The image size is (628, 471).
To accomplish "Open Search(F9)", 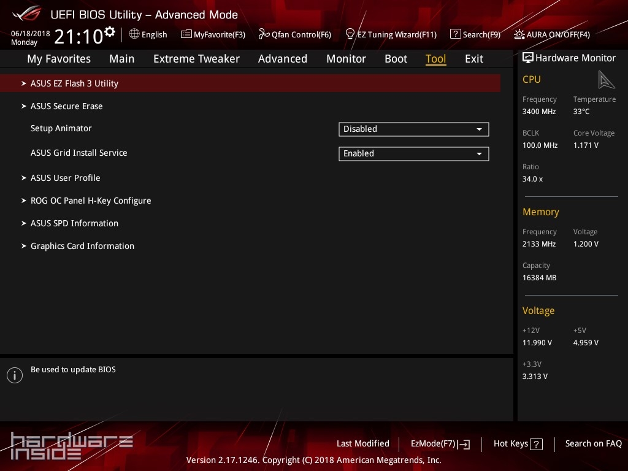I will point(475,34).
